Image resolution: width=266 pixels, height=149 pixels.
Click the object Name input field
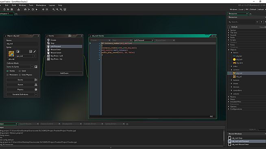coord(22,44)
